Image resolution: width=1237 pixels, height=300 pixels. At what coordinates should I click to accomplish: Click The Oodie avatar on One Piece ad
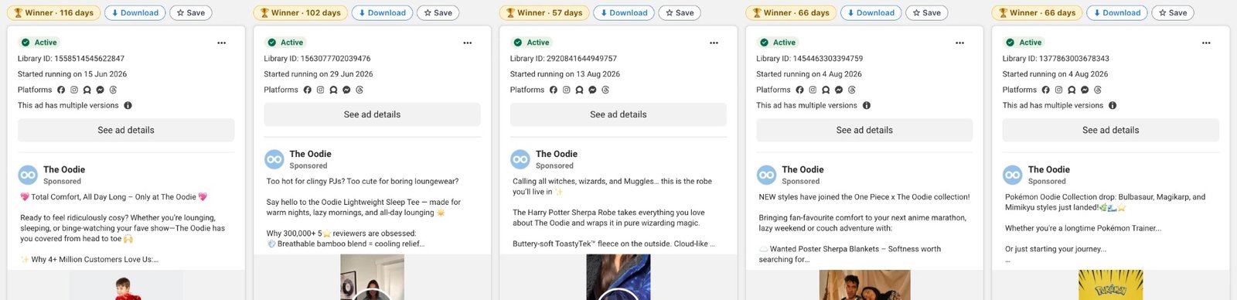tap(766, 175)
